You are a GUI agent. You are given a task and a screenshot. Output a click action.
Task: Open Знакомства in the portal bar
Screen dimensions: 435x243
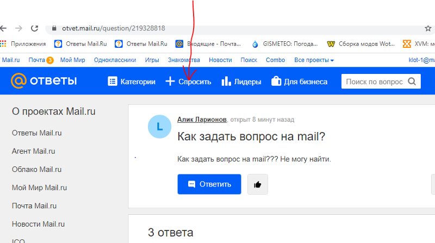click(184, 60)
